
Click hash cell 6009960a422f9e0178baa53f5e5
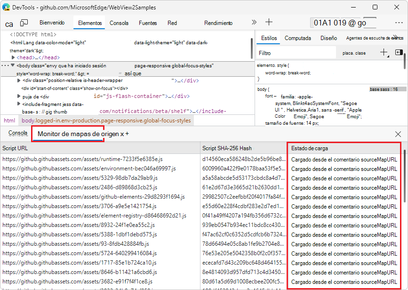pyautogui.click(x=244, y=169)
